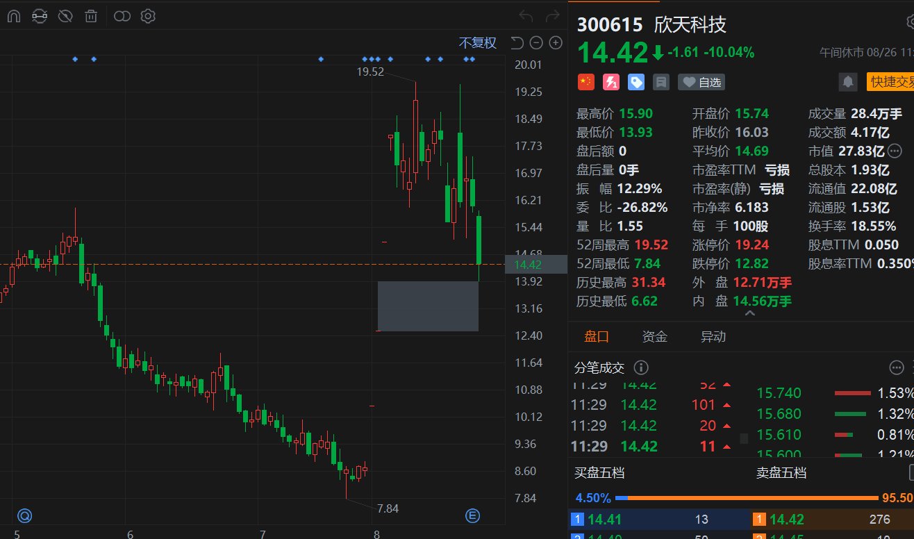
Task: Collapse quote details with up chevron
Action: point(749,314)
